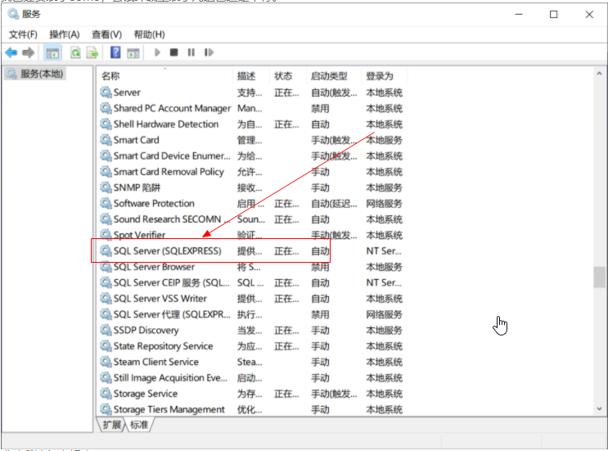Select State Repository Service name
Screen dimensions: 608x451
tap(163, 346)
